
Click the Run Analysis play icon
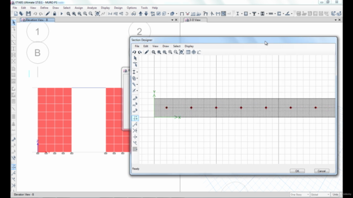[x=61, y=14]
